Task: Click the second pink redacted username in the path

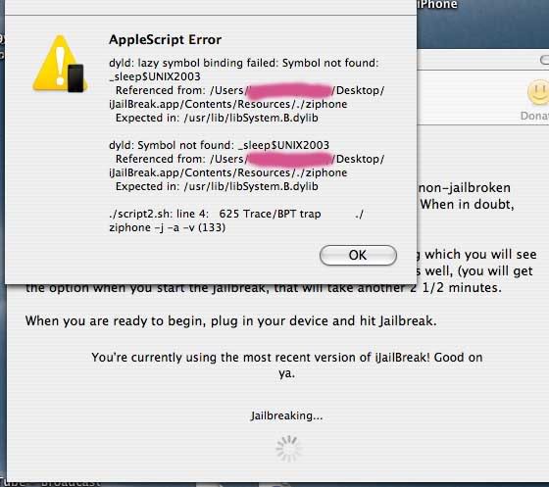Action: coord(290,159)
